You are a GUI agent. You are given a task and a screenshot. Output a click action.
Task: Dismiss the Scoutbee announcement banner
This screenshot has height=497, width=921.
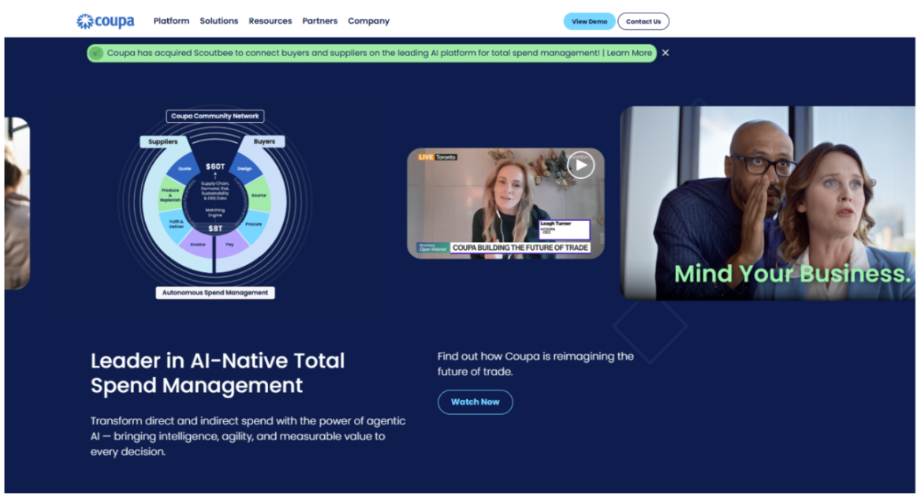666,53
